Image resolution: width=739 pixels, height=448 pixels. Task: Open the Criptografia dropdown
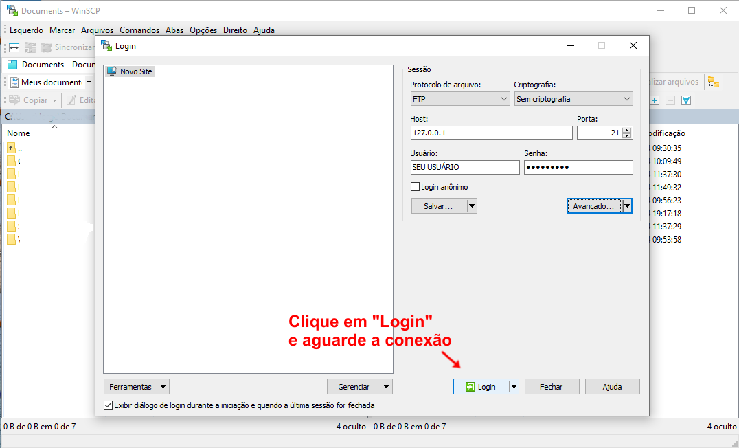[x=573, y=99]
